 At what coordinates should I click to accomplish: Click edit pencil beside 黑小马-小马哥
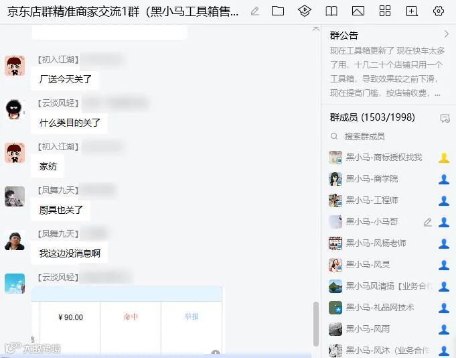tap(427, 222)
